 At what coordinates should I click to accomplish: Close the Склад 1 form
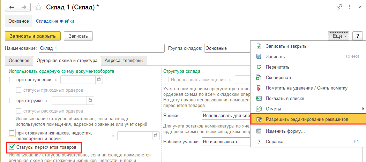[x=360, y=7]
